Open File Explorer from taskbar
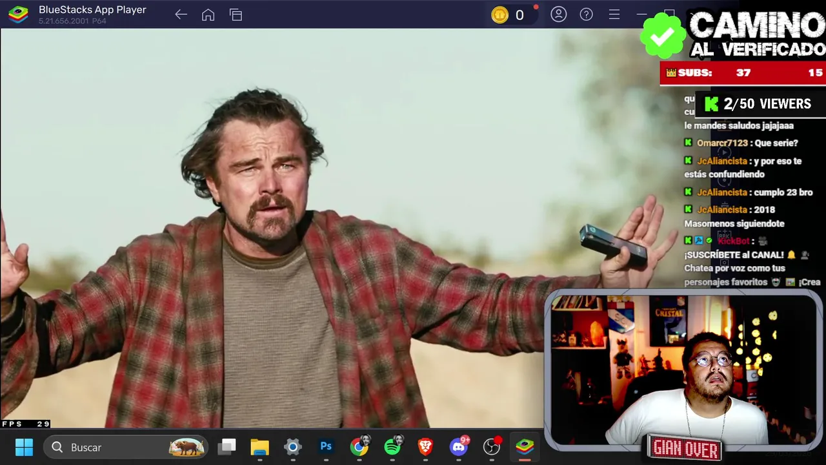 [x=259, y=447]
